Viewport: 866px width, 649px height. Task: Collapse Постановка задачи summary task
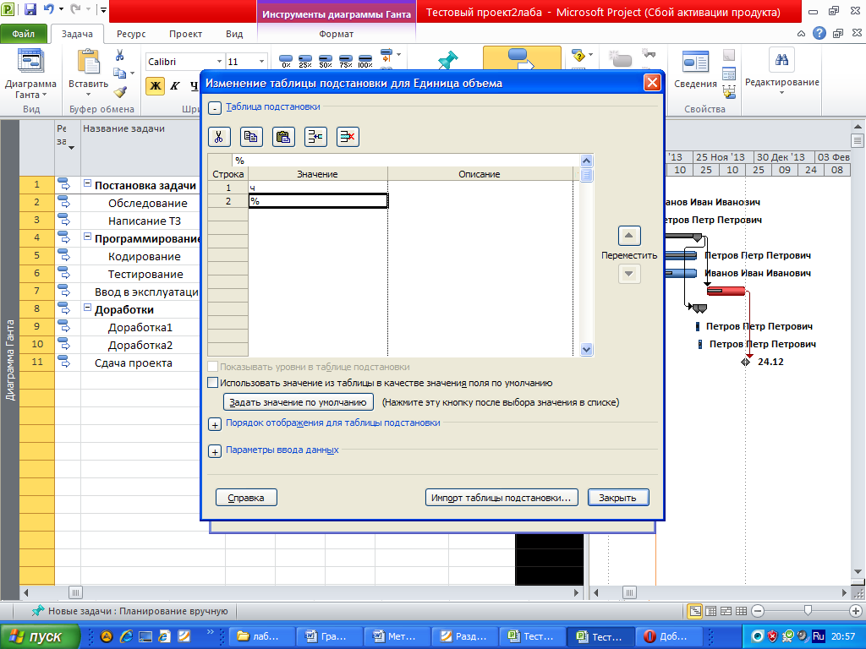point(87,183)
